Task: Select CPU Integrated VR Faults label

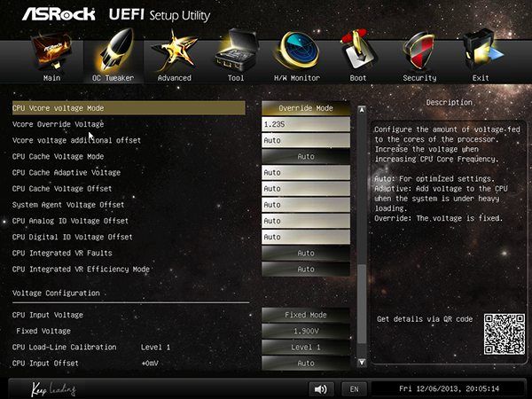Action: pos(62,253)
